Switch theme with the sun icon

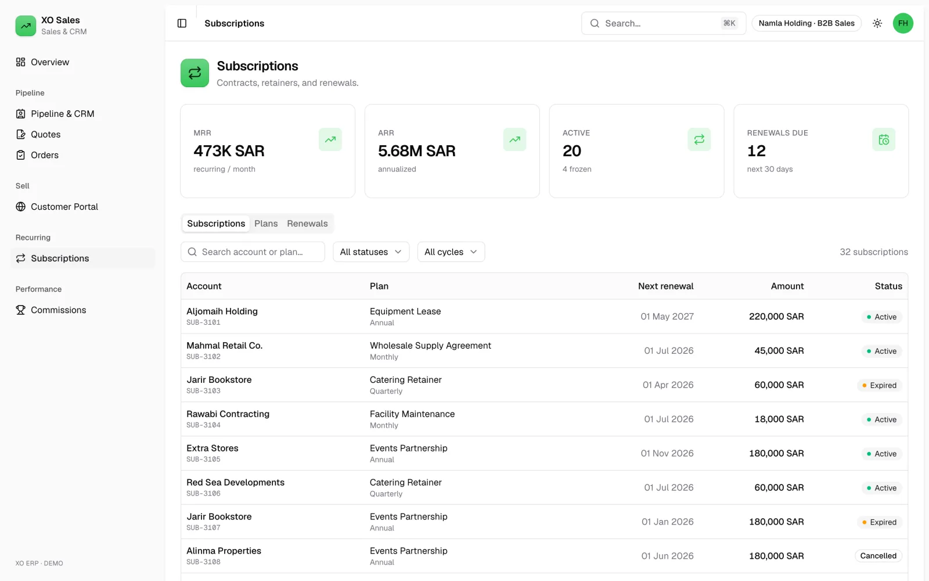(x=877, y=23)
